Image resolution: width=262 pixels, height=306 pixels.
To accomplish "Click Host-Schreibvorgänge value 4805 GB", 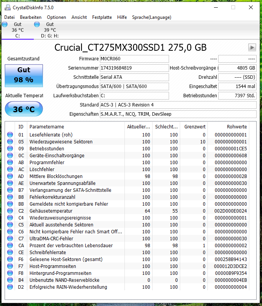I will [x=237, y=68].
